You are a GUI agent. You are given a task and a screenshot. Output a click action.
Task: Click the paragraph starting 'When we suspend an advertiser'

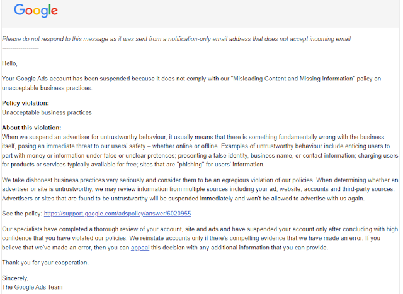tap(200, 151)
